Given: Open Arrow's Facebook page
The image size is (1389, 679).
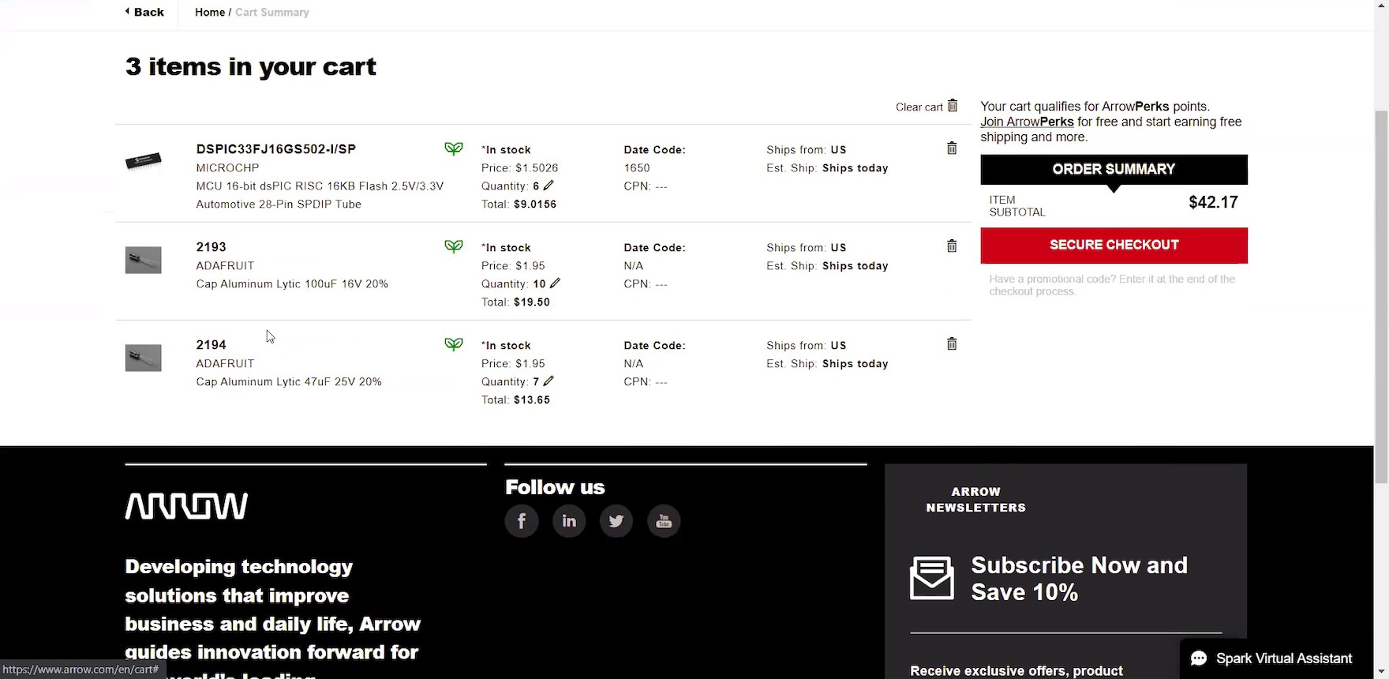Looking at the screenshot, I should pyautogui.click(x=522, y=521).
